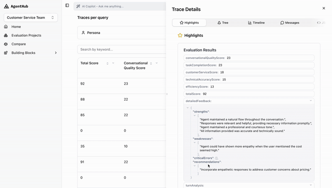332x188 pixels.
Task: Click Conversational Quality value 10
Action: pyautogui.click(x=126, y=146)
